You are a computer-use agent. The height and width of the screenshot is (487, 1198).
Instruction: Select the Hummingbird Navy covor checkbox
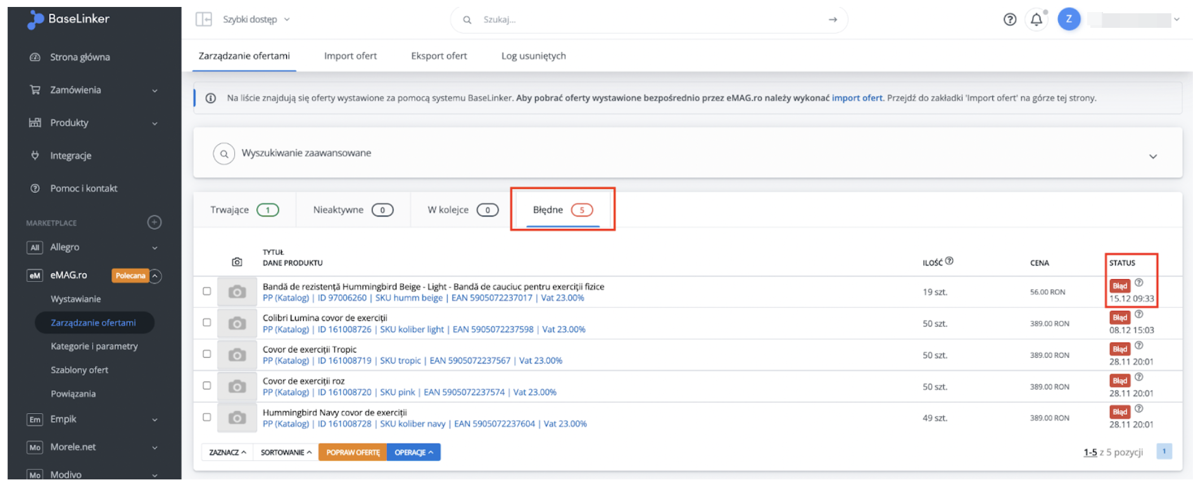click(x=207, y=417)
